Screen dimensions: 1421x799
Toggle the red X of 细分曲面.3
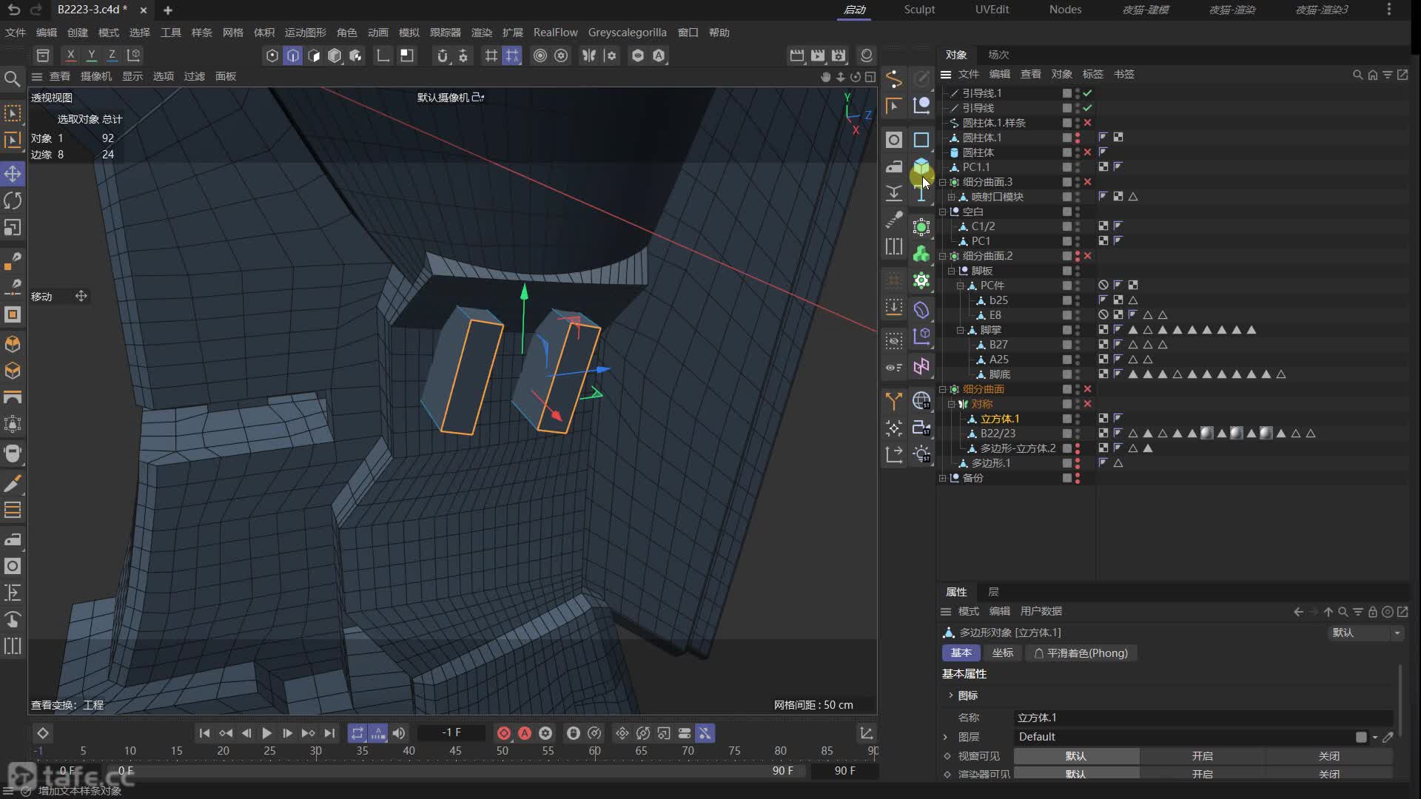click(x=1087, y=182)
